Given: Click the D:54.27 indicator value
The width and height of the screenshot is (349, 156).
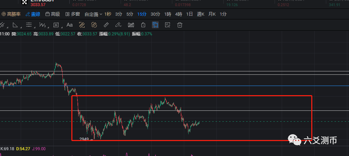Looking at the screenshot, I should click(23, 149).
